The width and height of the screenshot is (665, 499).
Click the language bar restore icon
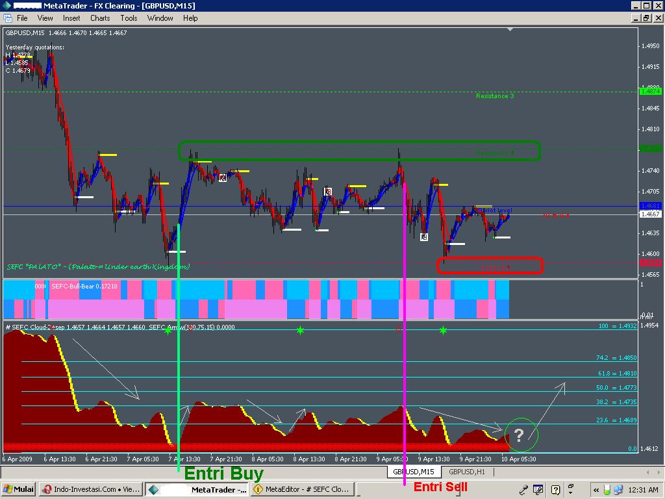click(571, 486)
